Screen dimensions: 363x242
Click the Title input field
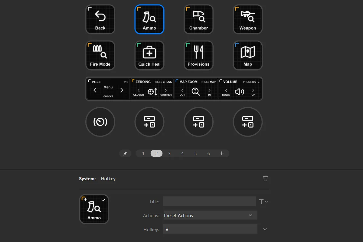pos(209,201)
